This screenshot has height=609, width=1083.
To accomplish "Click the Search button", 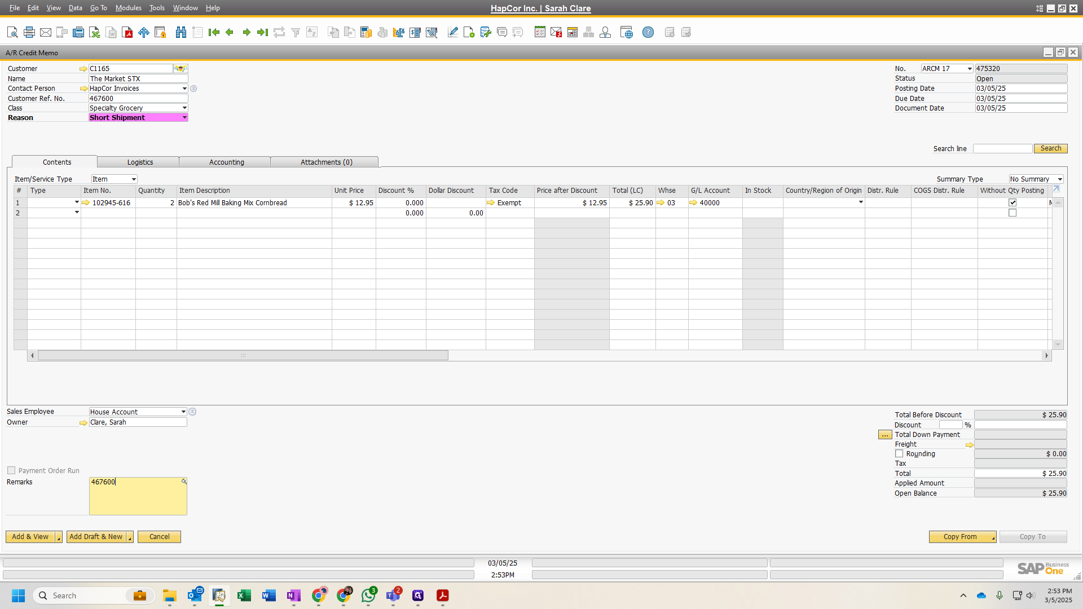I will (1050, 148).
